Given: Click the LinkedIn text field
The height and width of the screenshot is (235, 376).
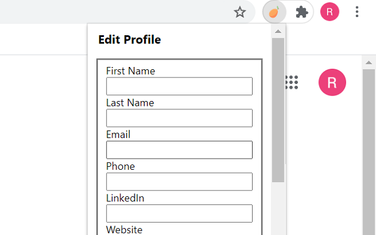Looking at the screenshot, I should (179, 213).
